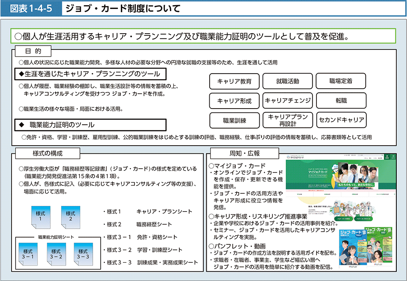This screenshot has width=407, height=281.
Task: Click the 図表1-4-5 figure label
Action: pos(31,9)
